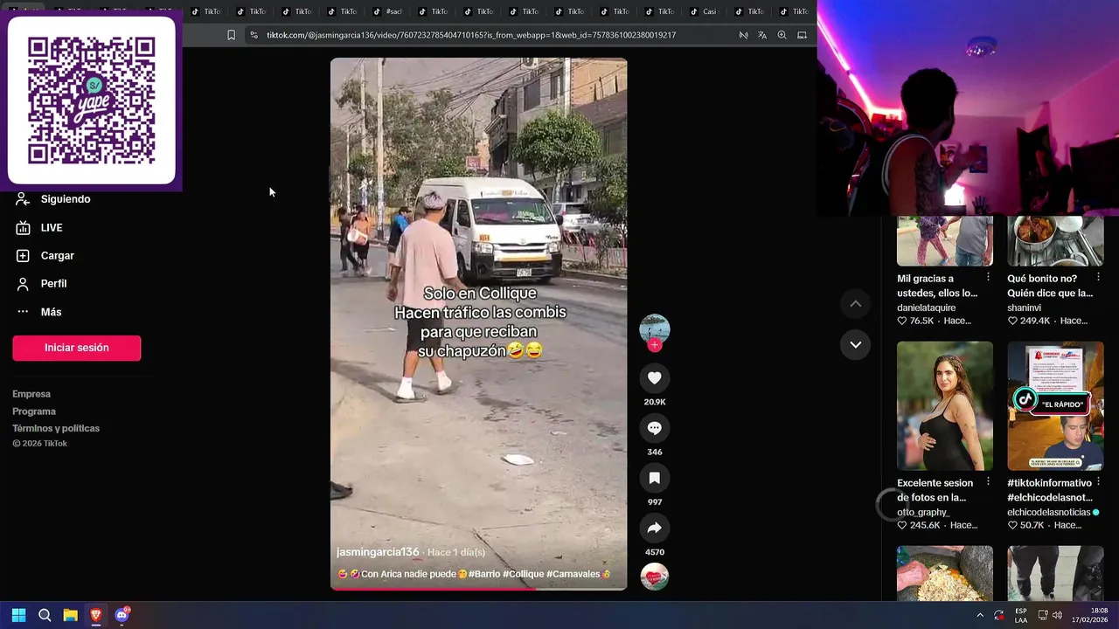Open the 'EL RÁPIDO' news video thumbnail
The width and height of the screenshot is (1119, 629).
click(x=1055, y=406)
